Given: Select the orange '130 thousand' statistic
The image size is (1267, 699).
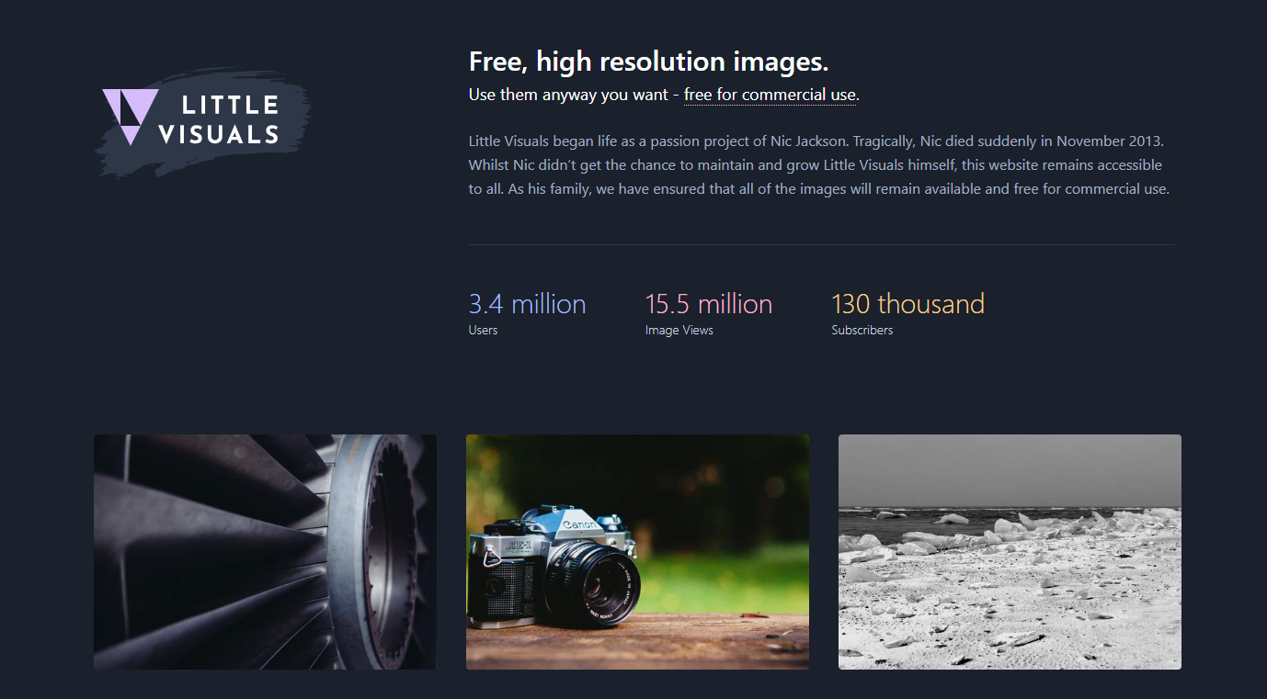Looking at the screenshot, I should pos(908,303).
